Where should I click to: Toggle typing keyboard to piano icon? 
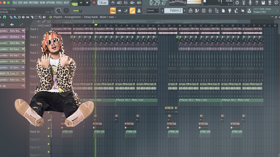coord(113,11)
